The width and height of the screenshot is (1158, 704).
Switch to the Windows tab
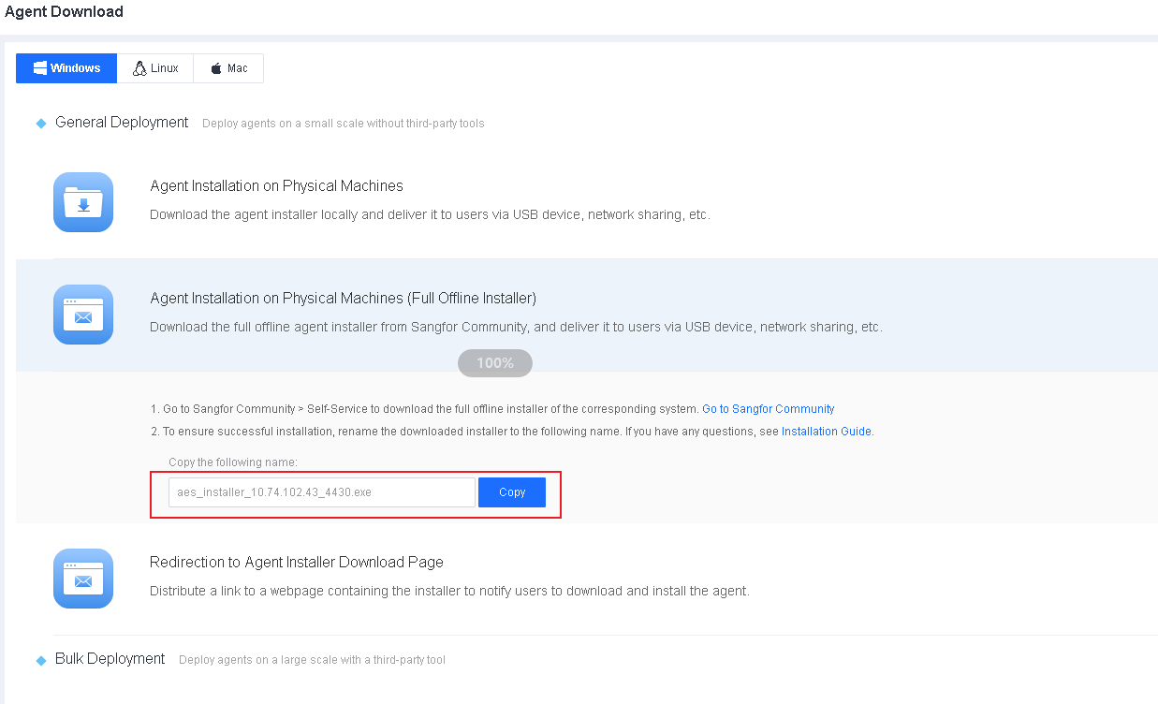coord(66,68)
